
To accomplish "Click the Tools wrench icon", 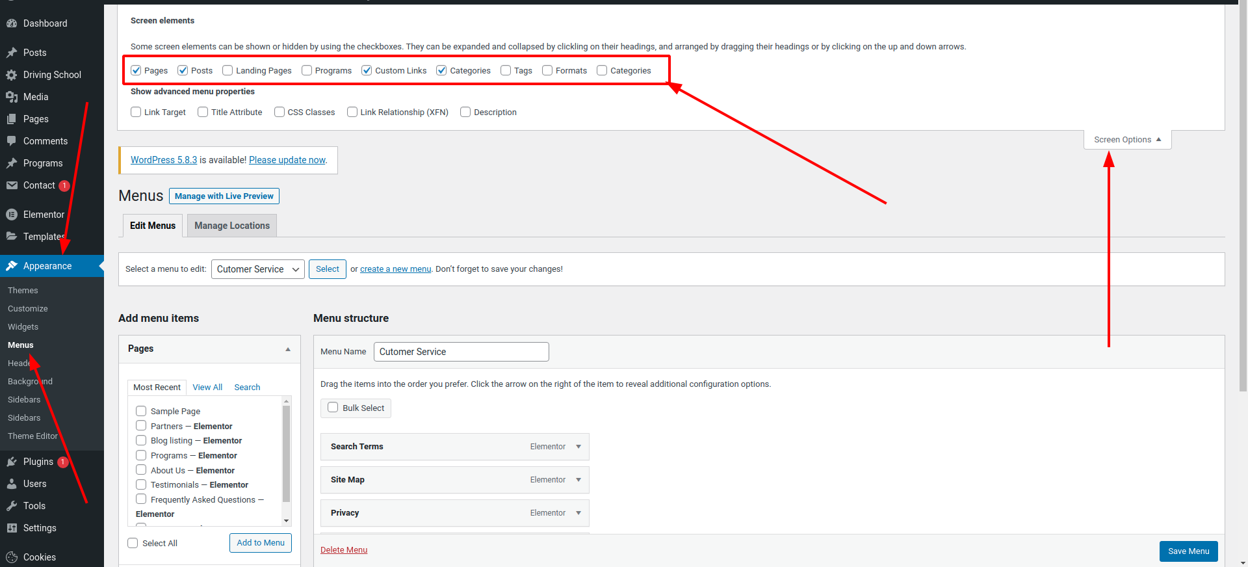I will [12, 506].
